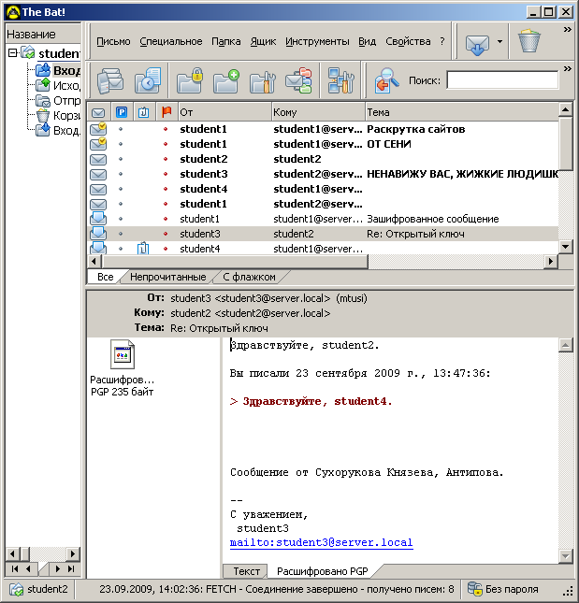Toggle parked dot on ОТ СЕНИ row
Viewport: 579px width, 603px height.
click(121, 144)
